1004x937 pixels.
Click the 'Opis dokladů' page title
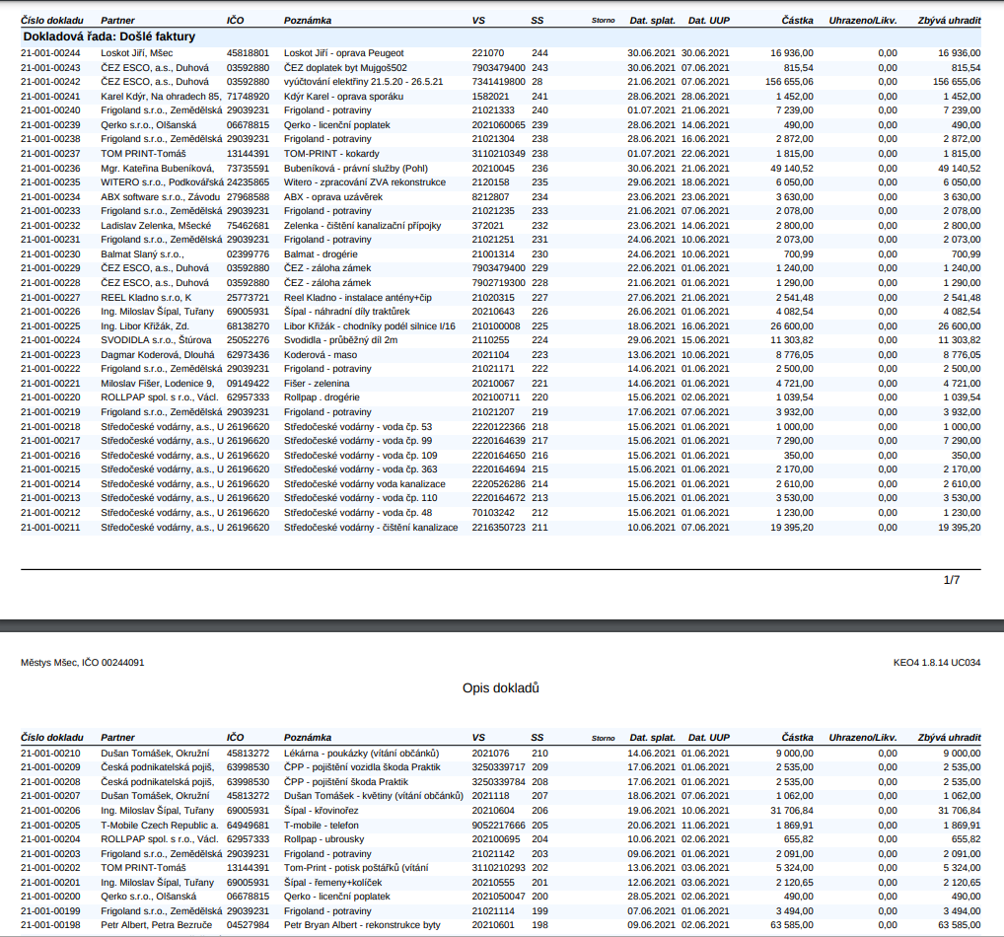pos(501,687)
